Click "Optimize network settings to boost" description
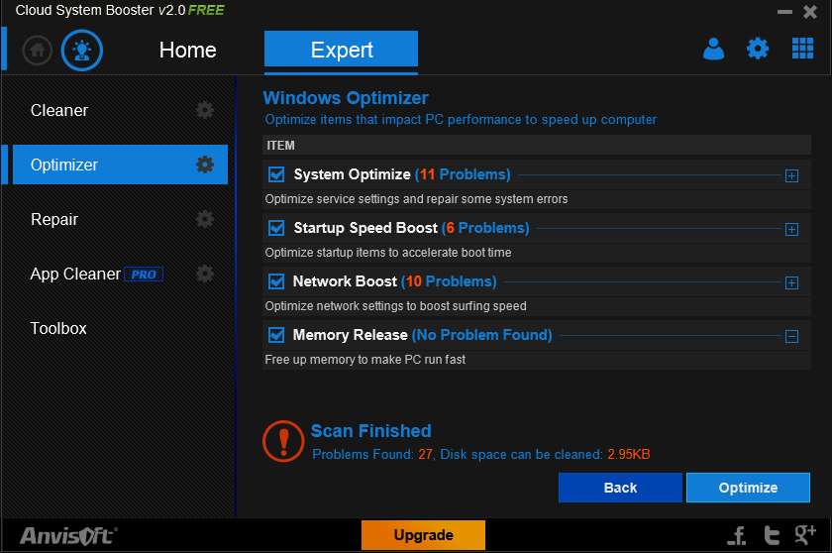The image size is (832, 553). pyautogui.click(x=396, y=306)
